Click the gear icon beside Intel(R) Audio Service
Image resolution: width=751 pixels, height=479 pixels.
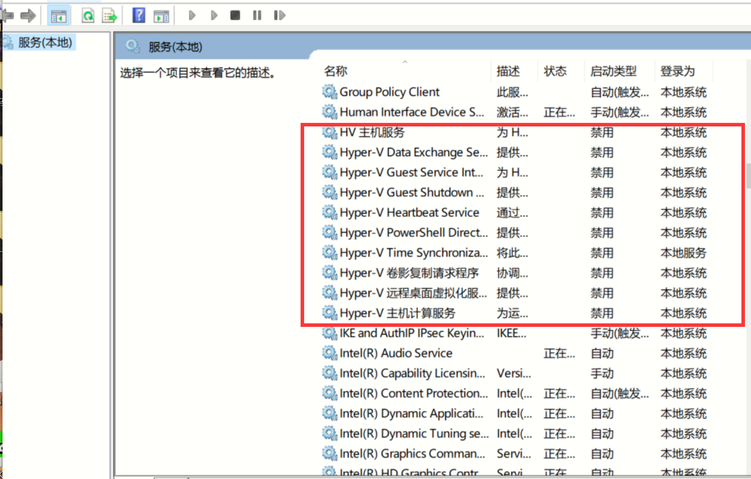[330, 354]
